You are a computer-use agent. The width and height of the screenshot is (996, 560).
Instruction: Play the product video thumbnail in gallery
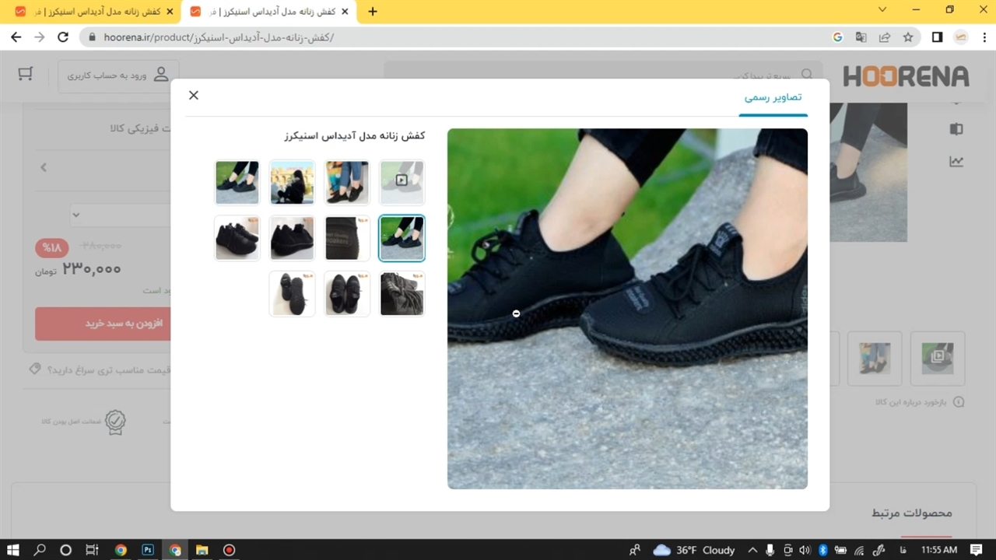click(402, 182)
